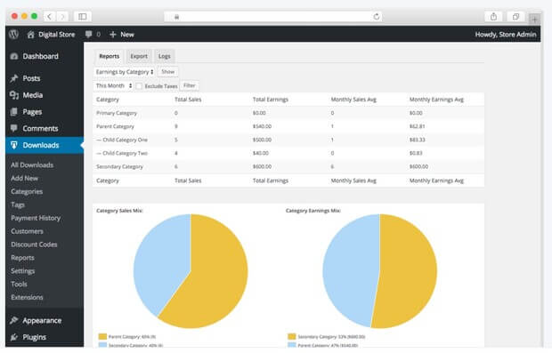
Task: Open the This Month date range dropdown
Action: [x=113, y=85]
